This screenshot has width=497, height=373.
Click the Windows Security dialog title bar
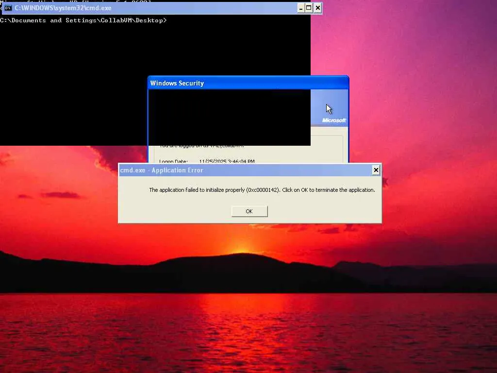[248, 83]
